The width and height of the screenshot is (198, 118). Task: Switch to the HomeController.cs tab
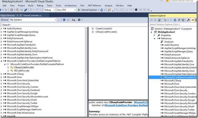pos(32,16)
